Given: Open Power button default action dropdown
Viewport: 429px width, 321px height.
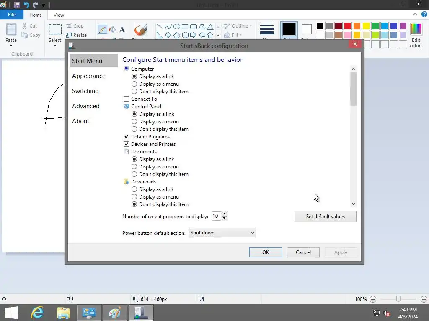Looking at the screenshot, I should coord(222,233).
